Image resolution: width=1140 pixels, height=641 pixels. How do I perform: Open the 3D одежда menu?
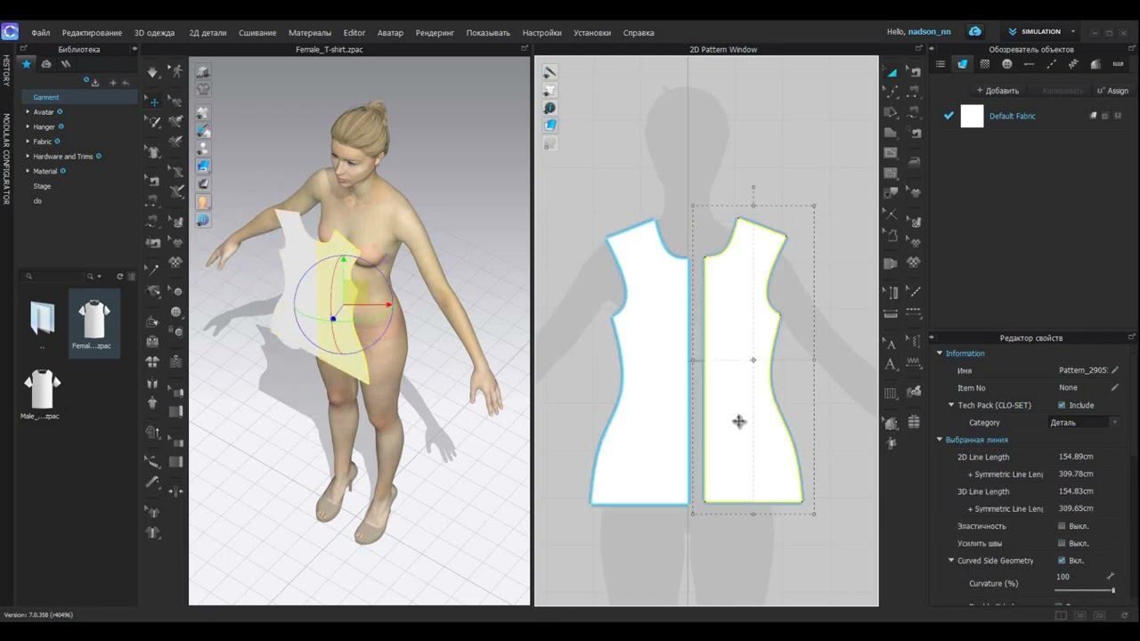pos(155,33)
